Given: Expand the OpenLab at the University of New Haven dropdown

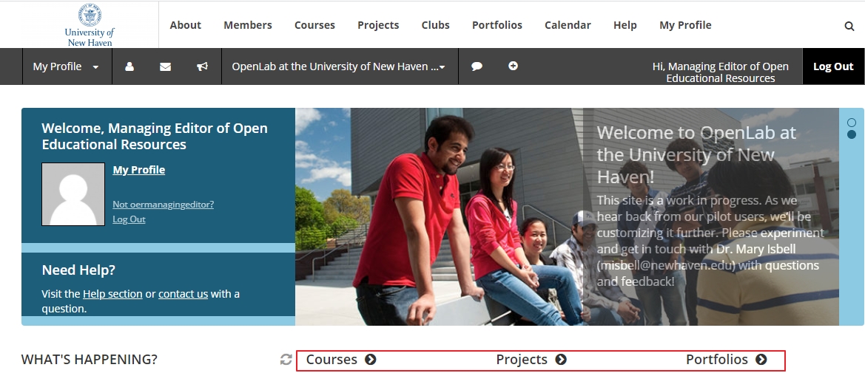Looking at the screenshot, I should pos(340,66).
